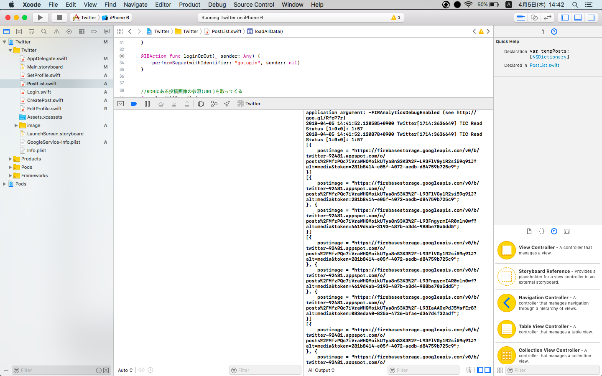This screenshot has height=376, width=602.
Task: Select loadAllData() in the jump bar
Action: coord(269,31)
